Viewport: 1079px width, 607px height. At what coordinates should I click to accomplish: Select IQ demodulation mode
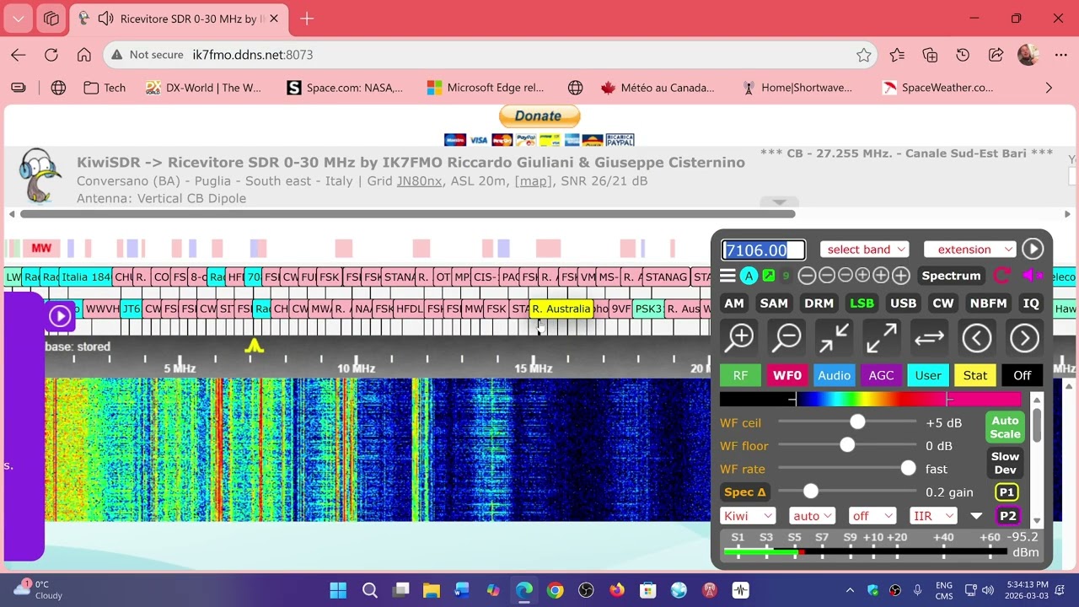pyautogui.click(x=1030, y=303)
